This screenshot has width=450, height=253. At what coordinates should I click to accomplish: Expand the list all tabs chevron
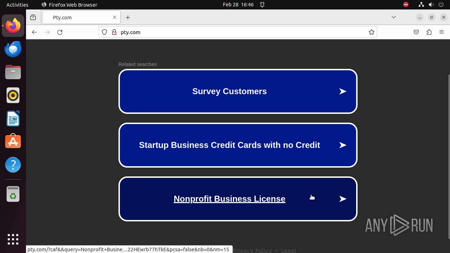394,17
